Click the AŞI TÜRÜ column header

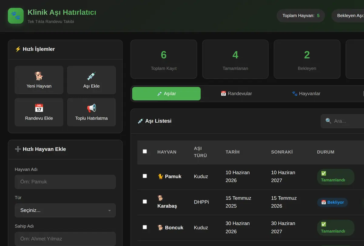coord(201,152)
